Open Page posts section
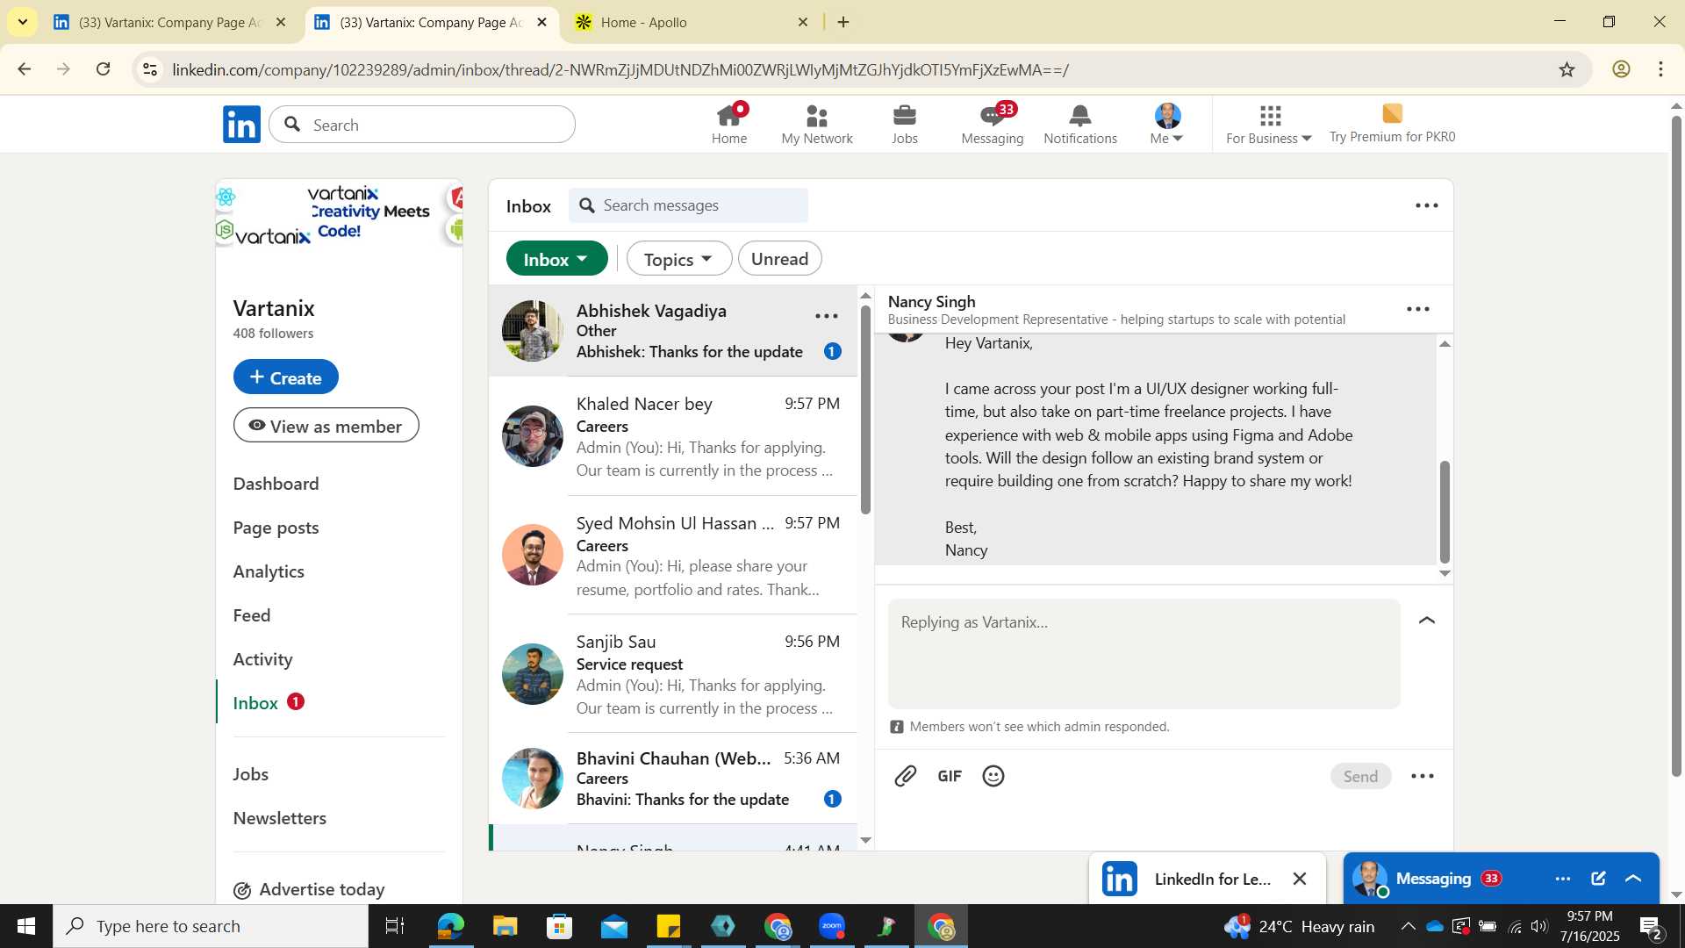The image size is (1685, 948). (x=276, y=528)
